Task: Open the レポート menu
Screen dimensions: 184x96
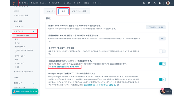Action: pyautogui.click(x=97, y=3)
